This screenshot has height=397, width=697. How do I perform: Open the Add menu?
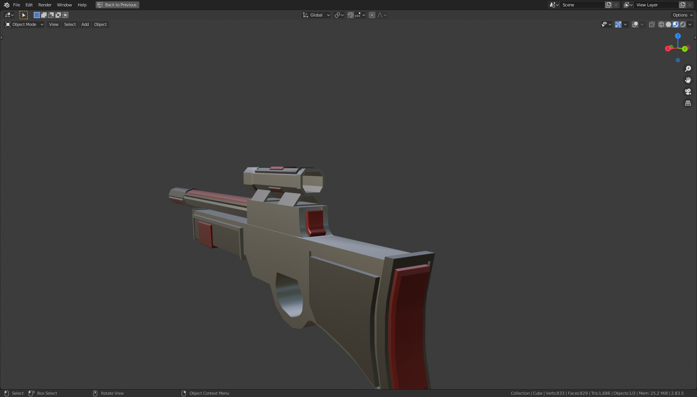point(85,24)
